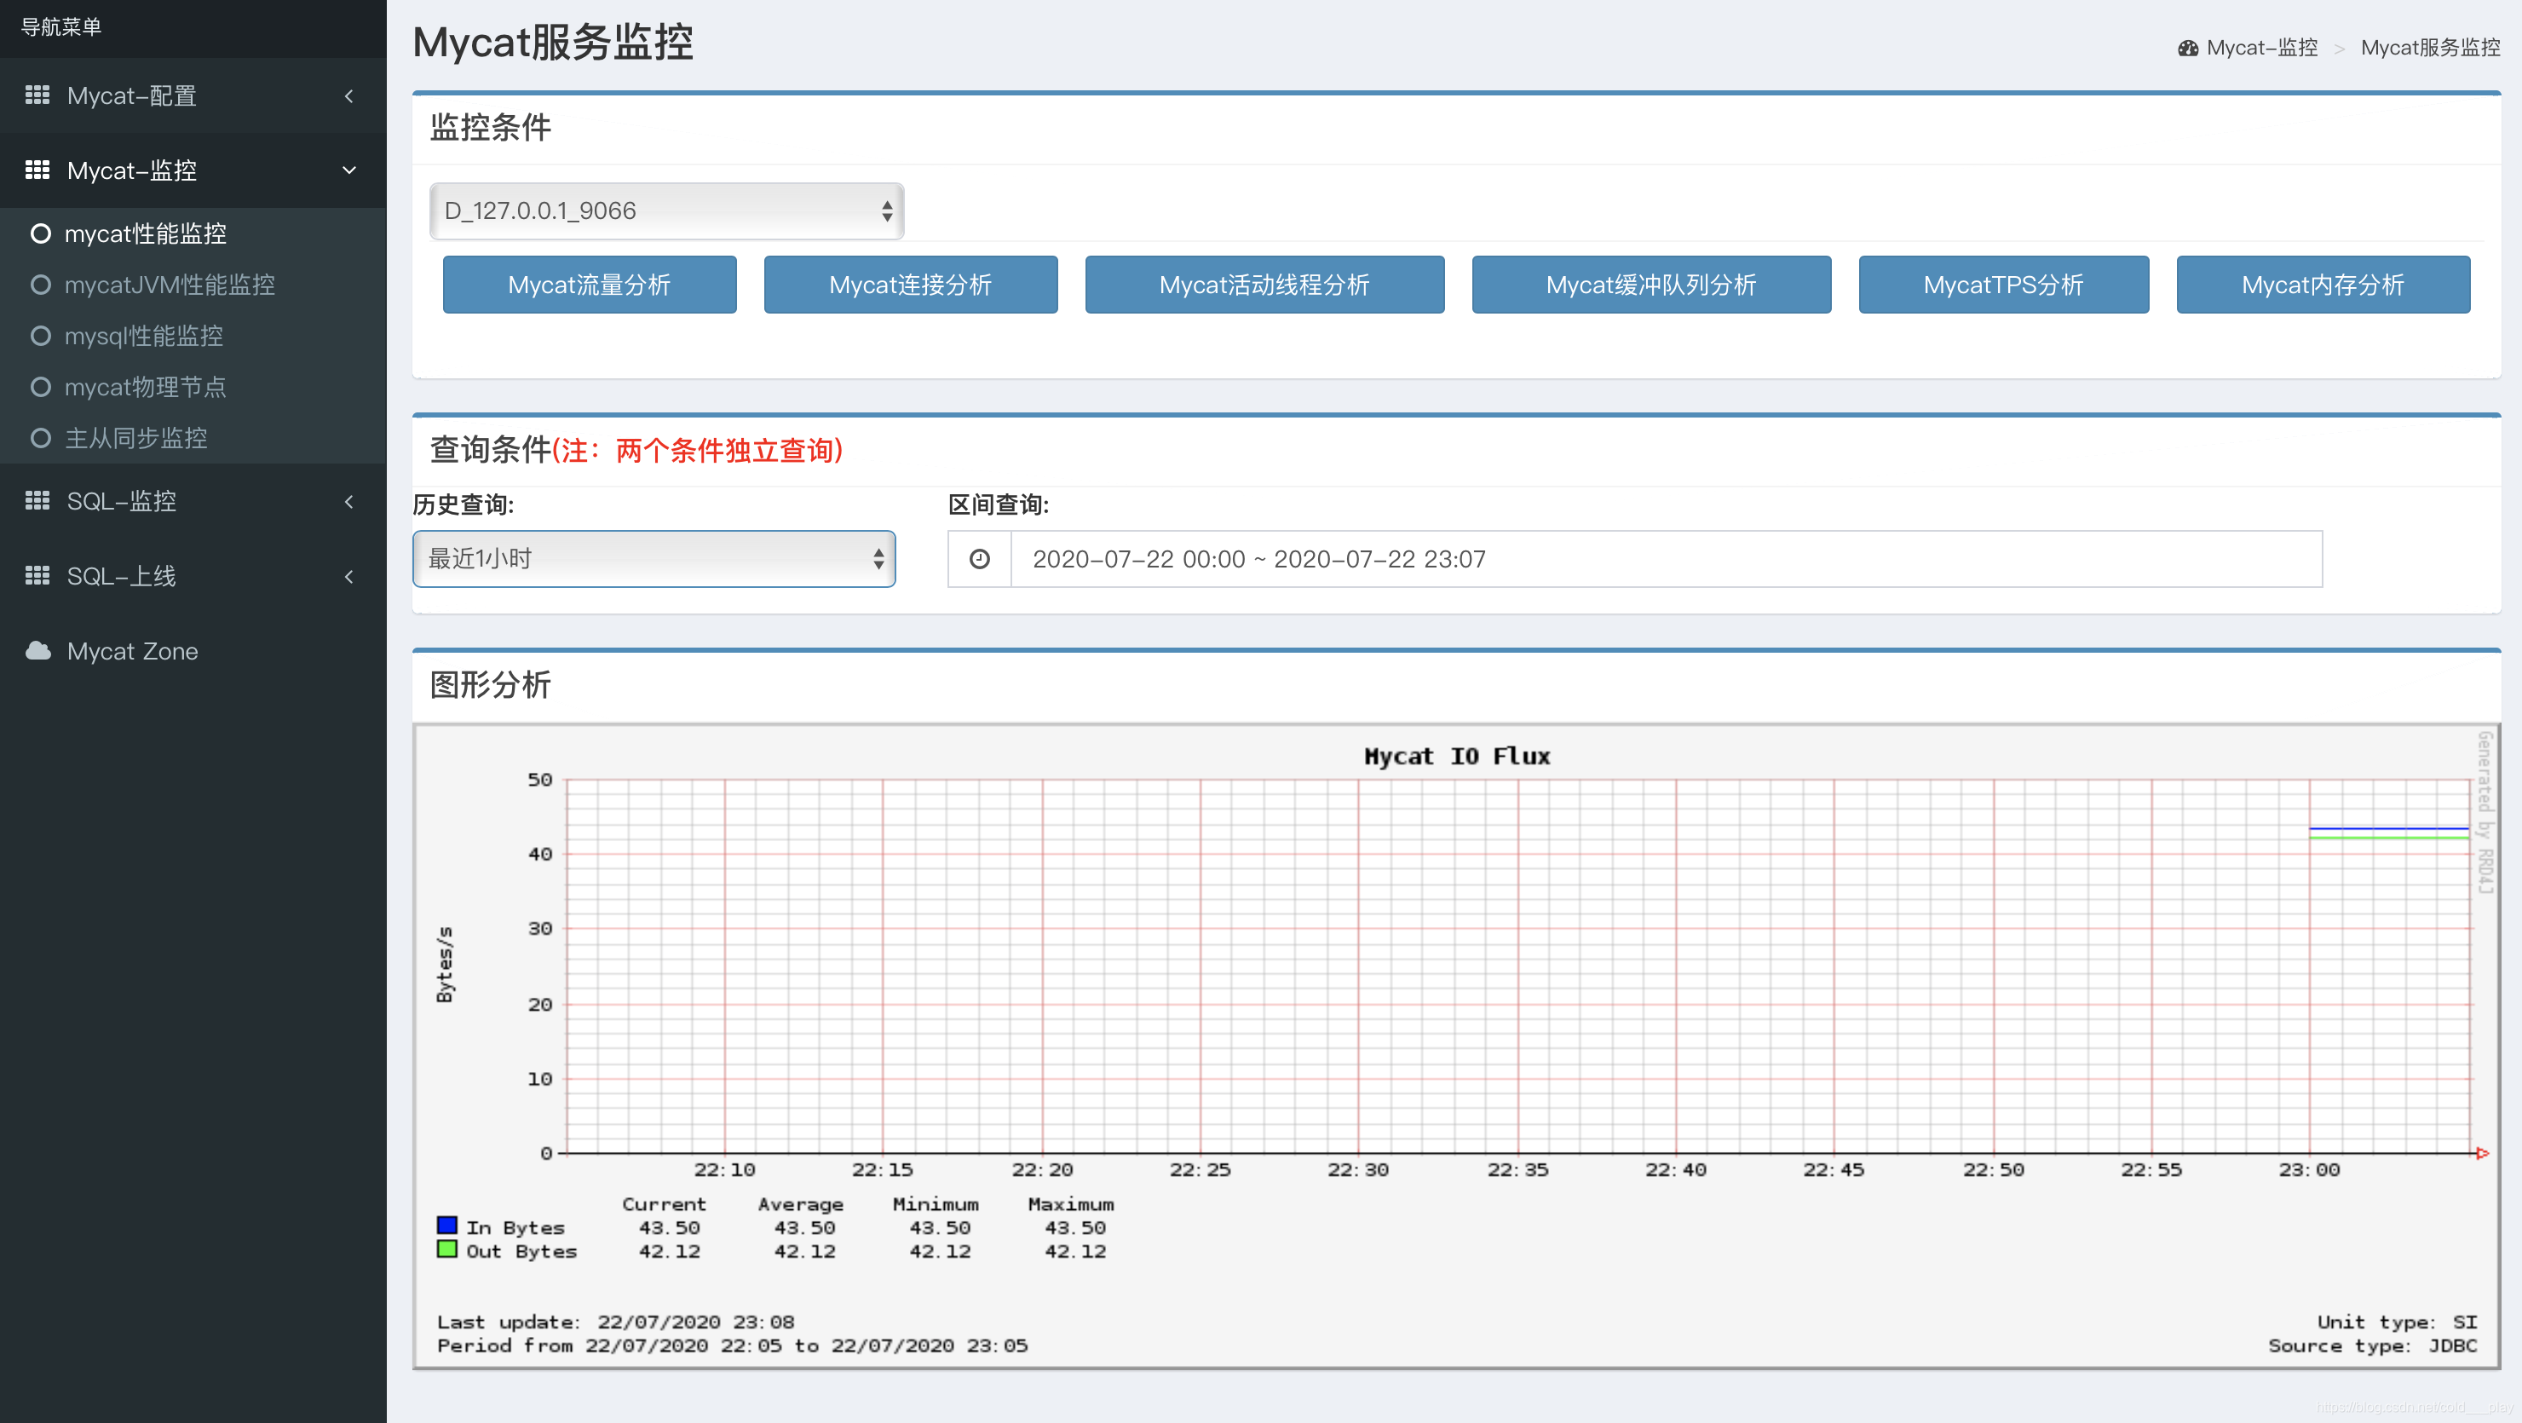2522x1423 pixels.
Task: Open Mycat-监控 menu section
Action: [x=193, y=170]
